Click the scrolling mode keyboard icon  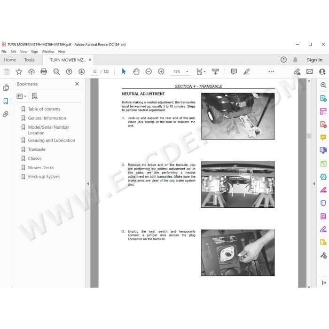click(215, 71)
